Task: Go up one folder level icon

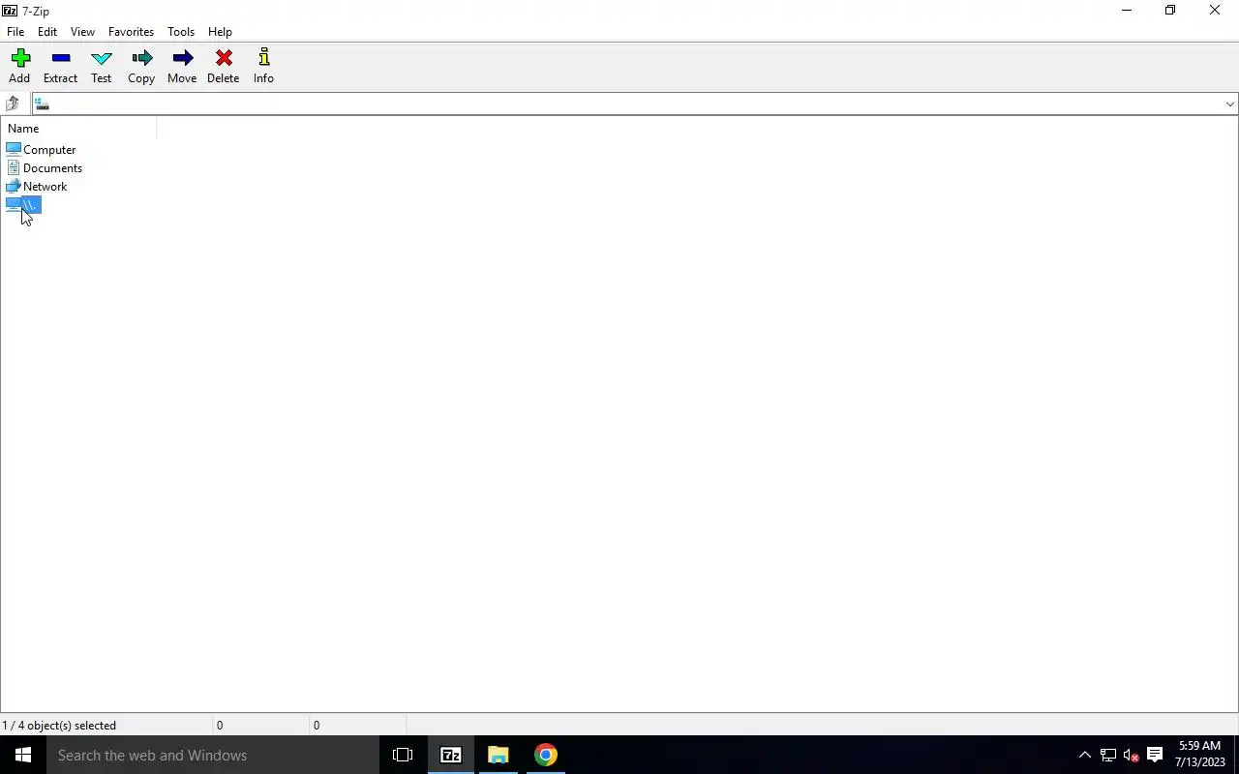Action: pyautogui.click(x=13, y=104)
